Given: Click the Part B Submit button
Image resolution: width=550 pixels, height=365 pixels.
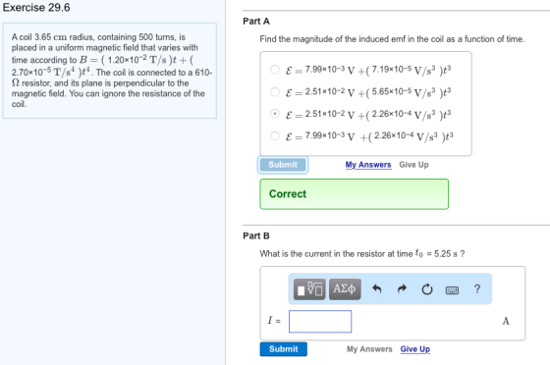Looking at the screenshot, I should (284, 349).
